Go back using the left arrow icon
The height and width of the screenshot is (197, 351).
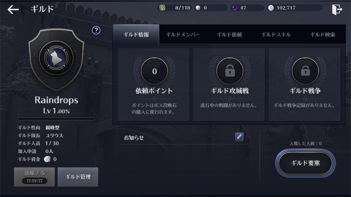[13, 9]
